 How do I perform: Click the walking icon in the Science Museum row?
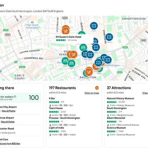tap(108, 135)
